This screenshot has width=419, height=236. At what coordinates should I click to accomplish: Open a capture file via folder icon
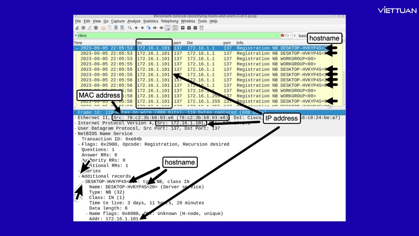coord(103,28)
